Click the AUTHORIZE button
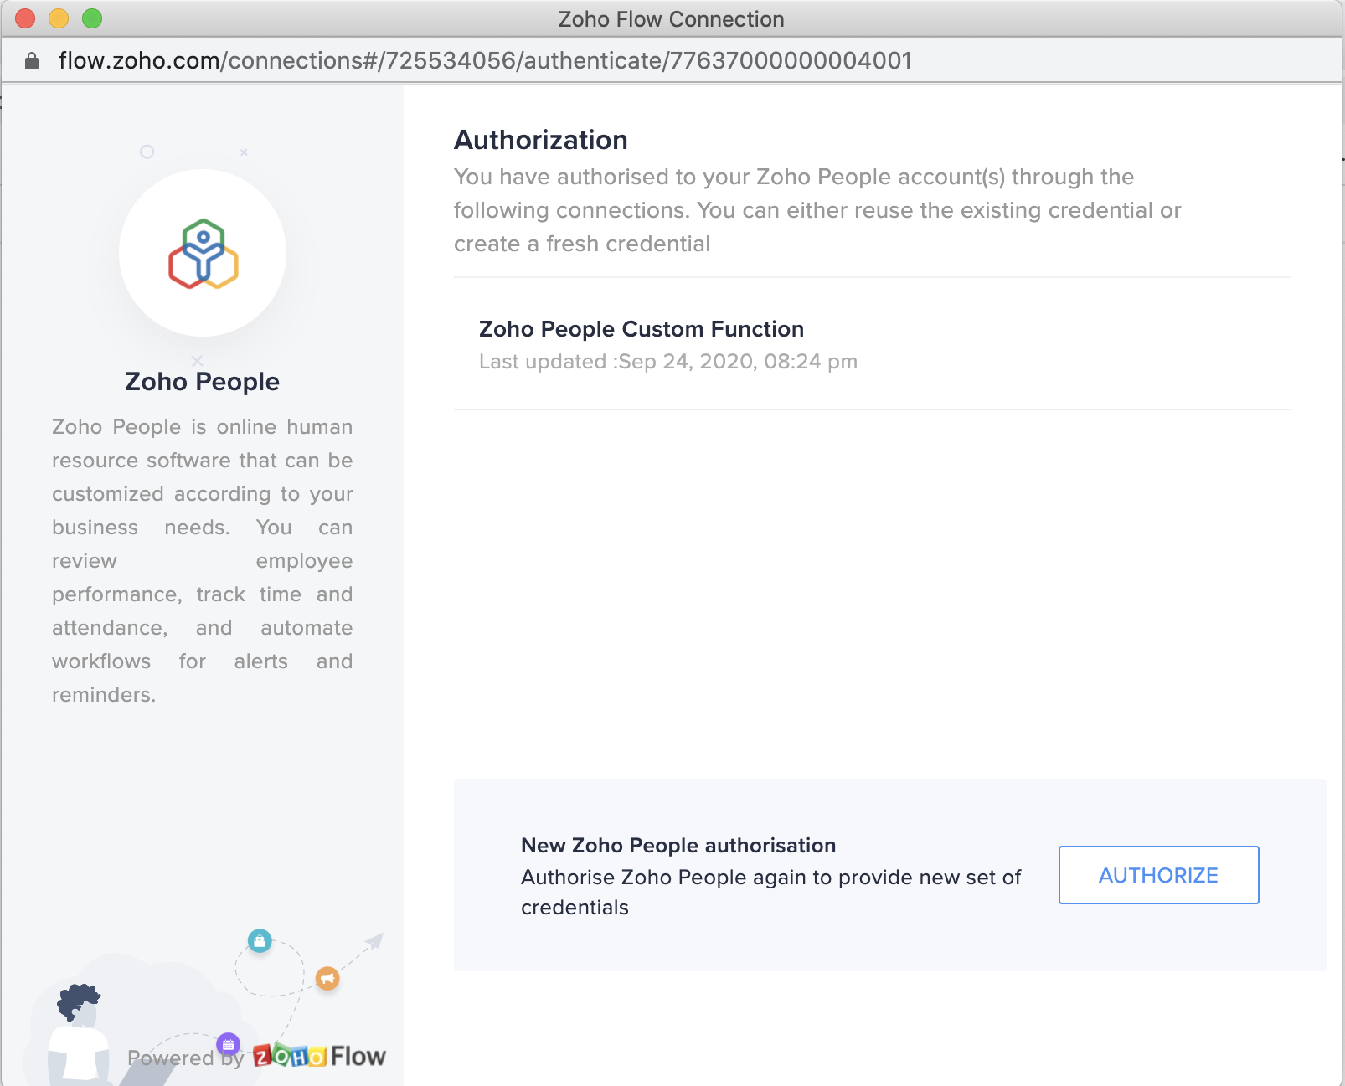Image resolution: width=1345 pixels, height=1086 pixels. click(1158, 875)
